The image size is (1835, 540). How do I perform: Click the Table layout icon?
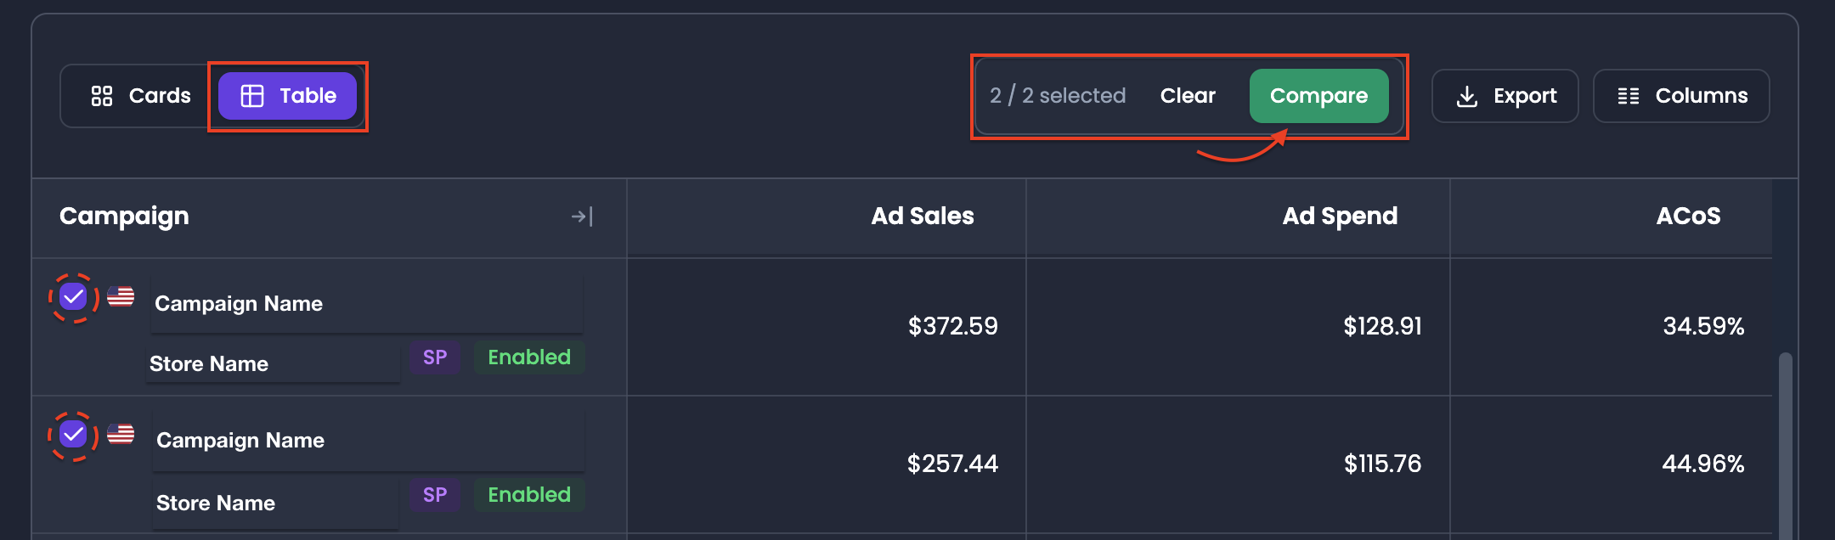252,96
